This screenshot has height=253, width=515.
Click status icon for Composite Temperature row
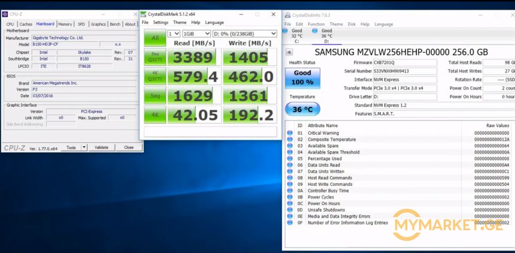290,139
